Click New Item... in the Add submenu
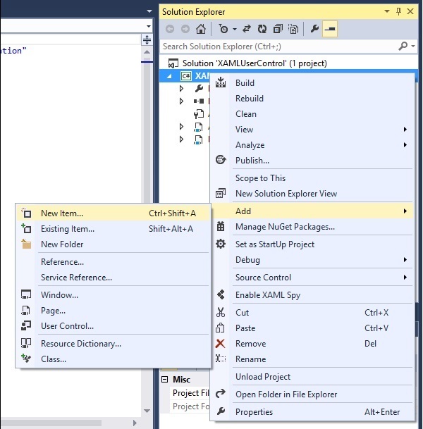Screen dimensions: 423x429 tap(113, 213)
